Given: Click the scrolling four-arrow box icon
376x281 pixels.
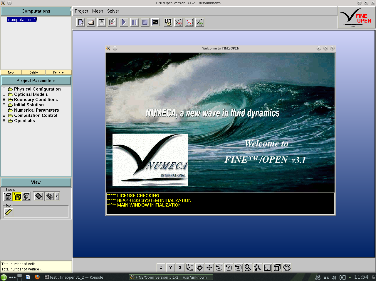Looking at the screenshot, I should pos(199,268).
